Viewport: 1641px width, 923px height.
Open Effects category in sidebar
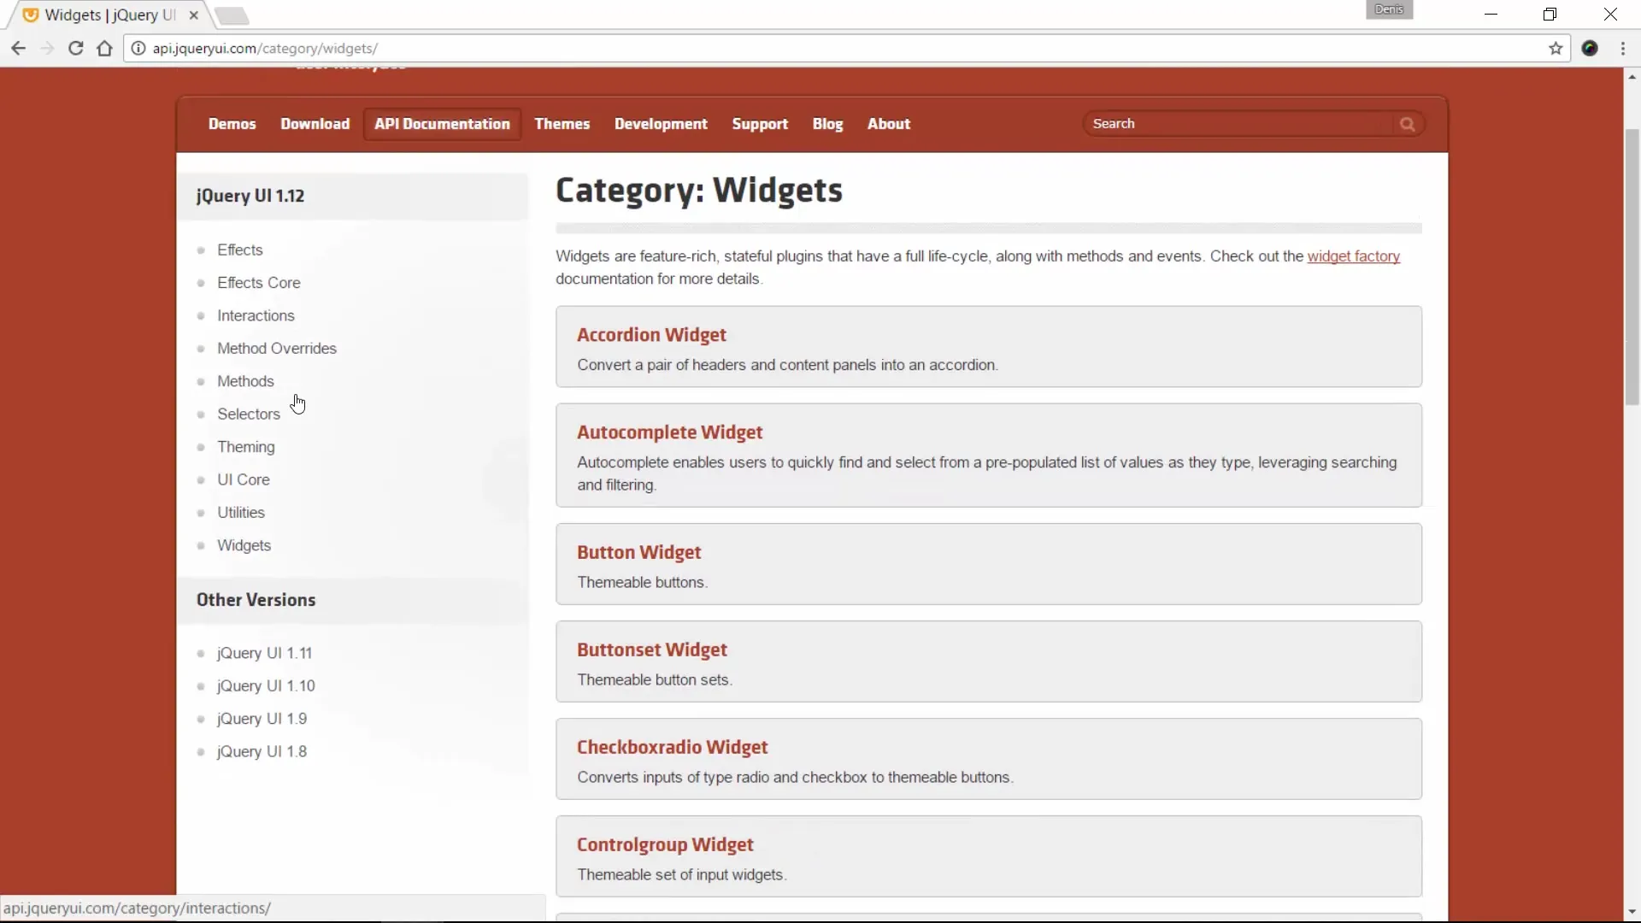click(239, 250)
